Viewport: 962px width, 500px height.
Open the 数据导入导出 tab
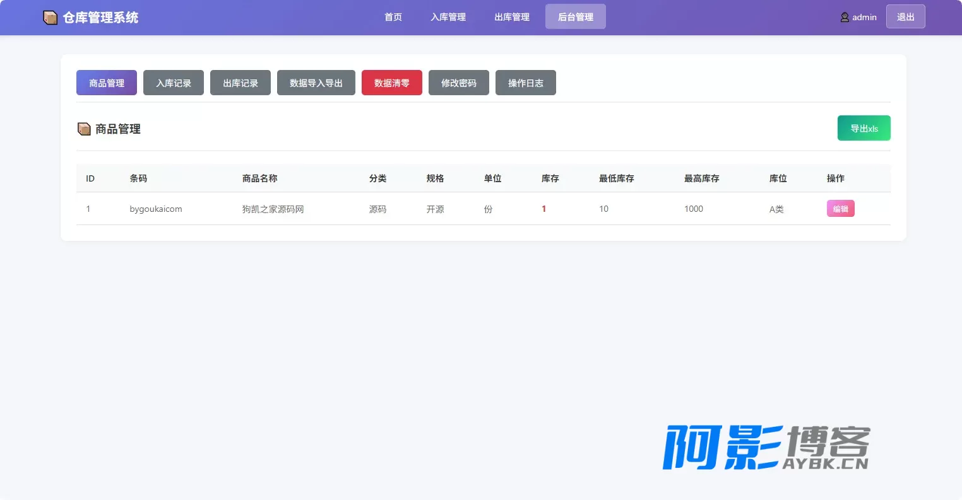click(316, 83)
